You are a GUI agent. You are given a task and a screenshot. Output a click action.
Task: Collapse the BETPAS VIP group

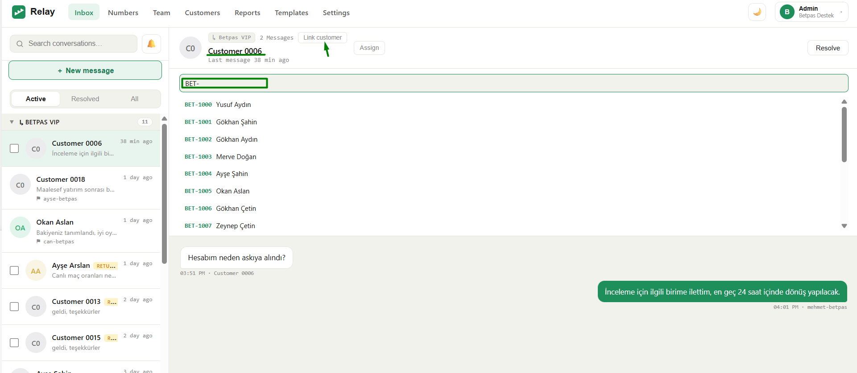[x=12, y=122]
